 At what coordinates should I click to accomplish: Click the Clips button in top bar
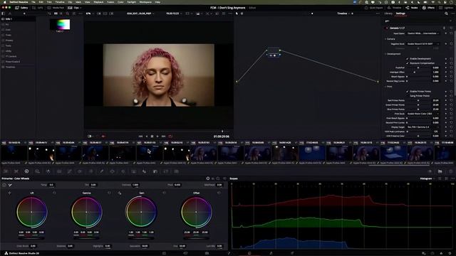74,8
